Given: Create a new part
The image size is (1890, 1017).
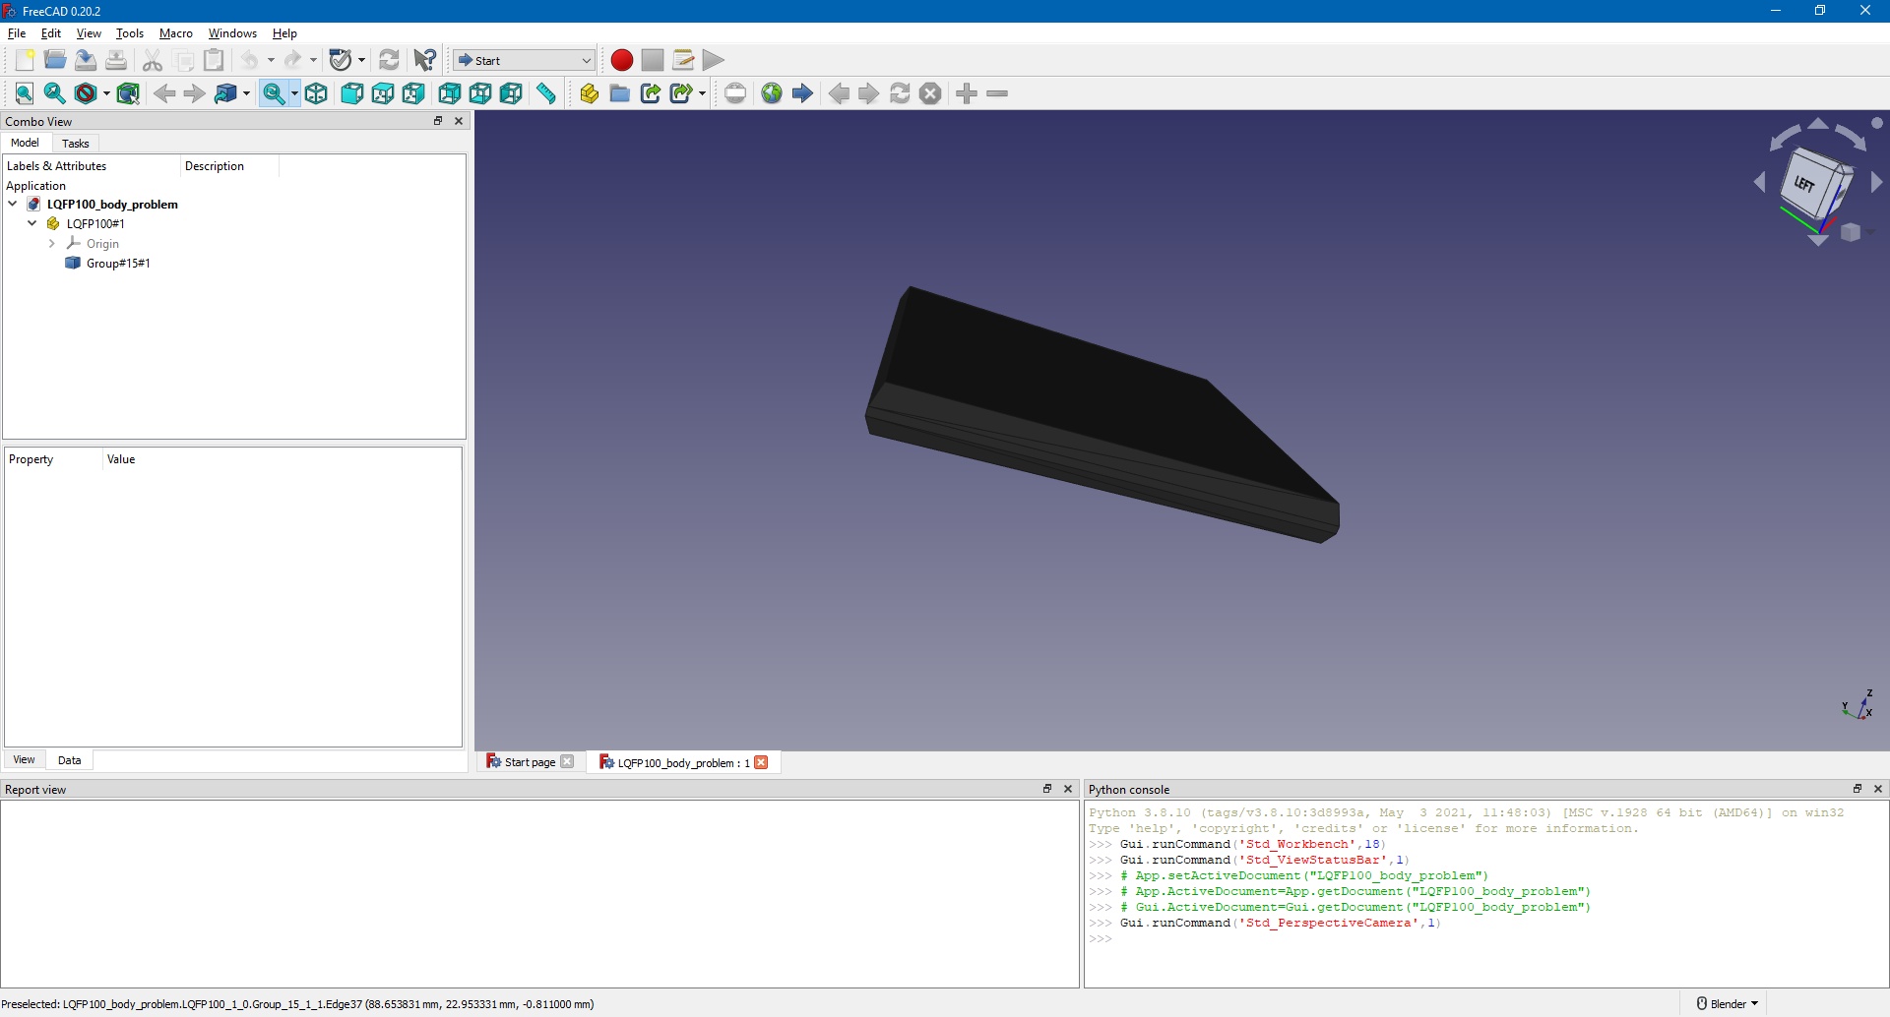Looking at the screenshot, I should coord(589,93).
